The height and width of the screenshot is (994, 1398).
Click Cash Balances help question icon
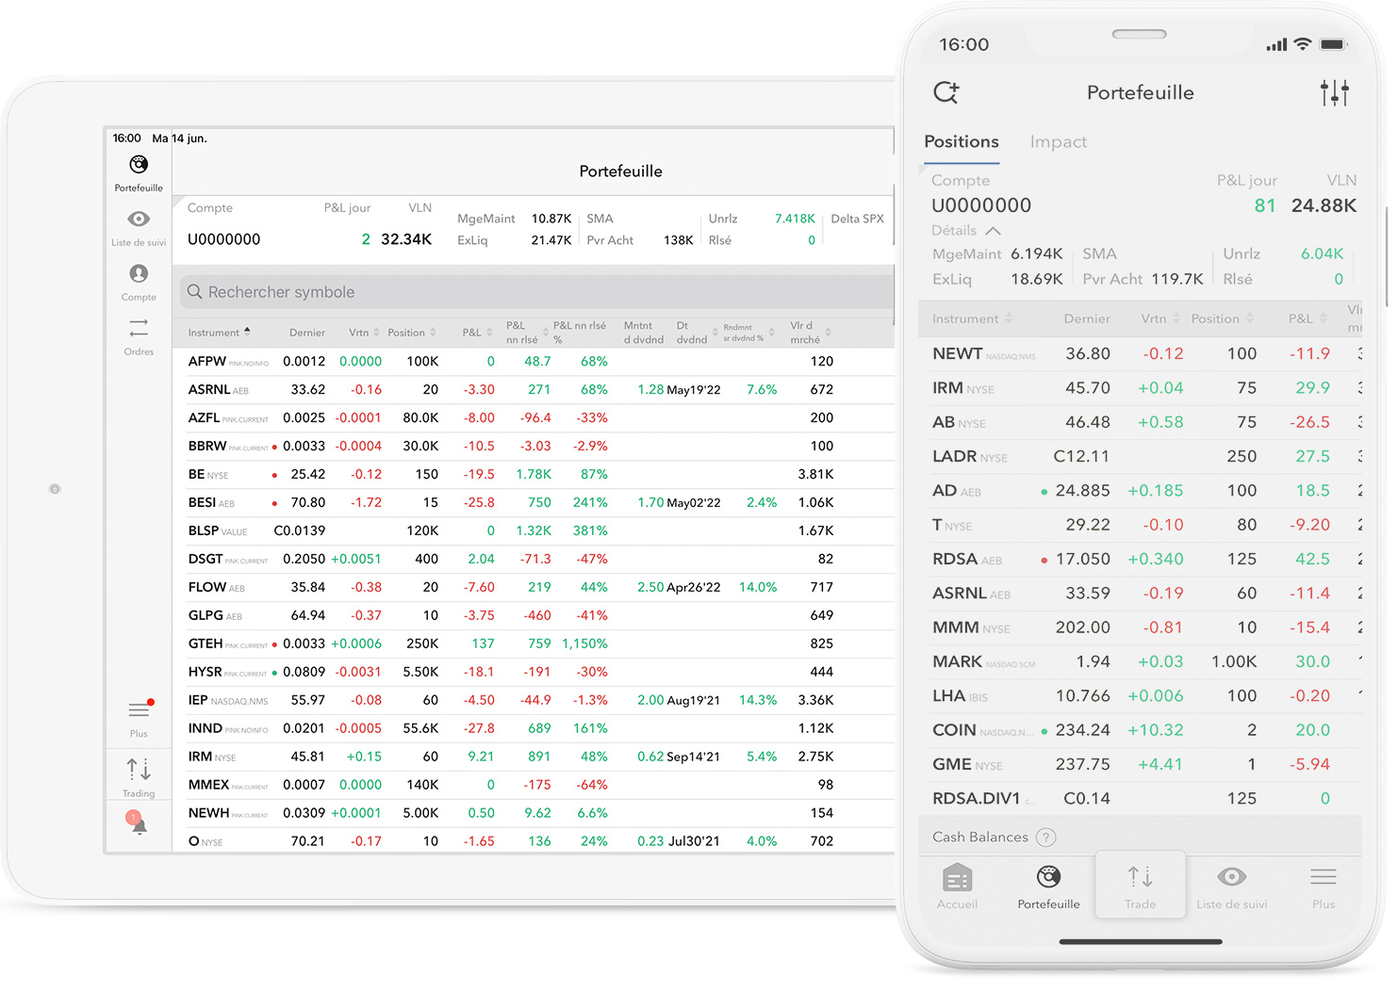[x=1045, y=837]
